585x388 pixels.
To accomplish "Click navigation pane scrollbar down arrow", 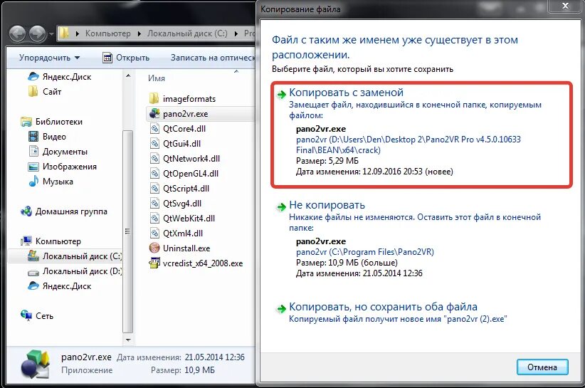I will point(128,340).
